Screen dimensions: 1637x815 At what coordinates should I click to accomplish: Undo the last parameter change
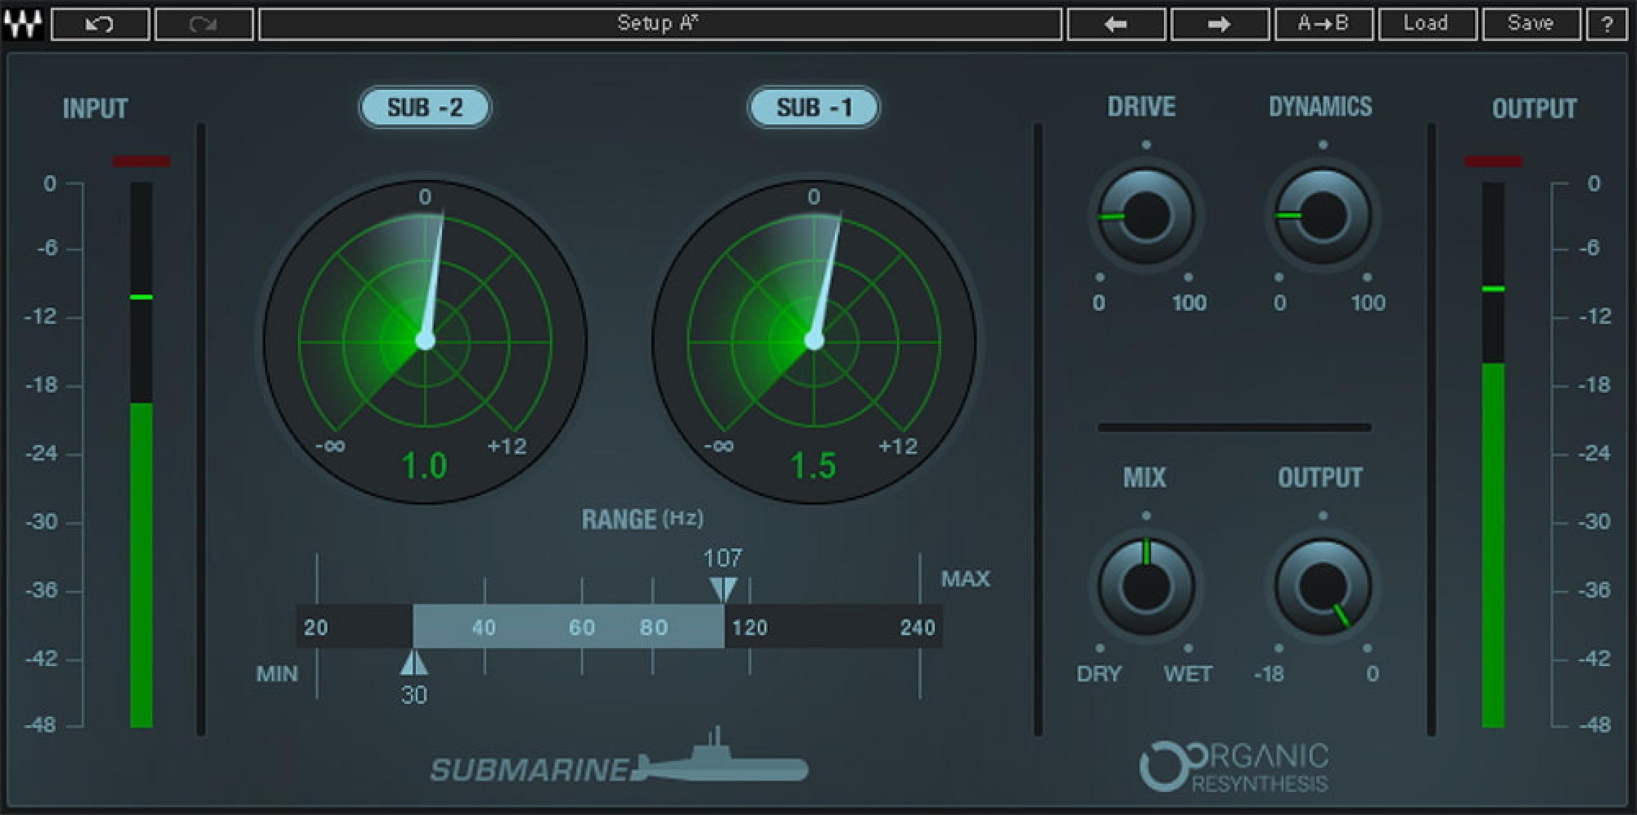[x=99, y=23]
